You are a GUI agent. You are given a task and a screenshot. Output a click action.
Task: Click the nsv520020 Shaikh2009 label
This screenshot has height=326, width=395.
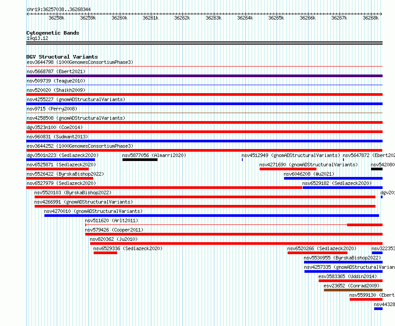point(56,90)
